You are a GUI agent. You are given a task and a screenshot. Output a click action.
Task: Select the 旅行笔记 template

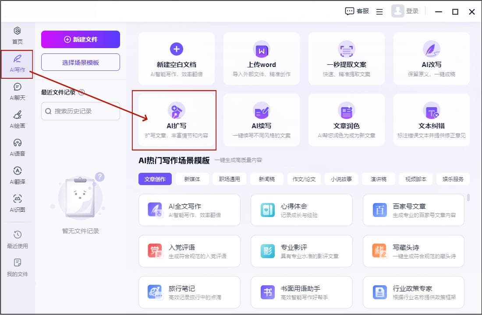tap(189, 292)
